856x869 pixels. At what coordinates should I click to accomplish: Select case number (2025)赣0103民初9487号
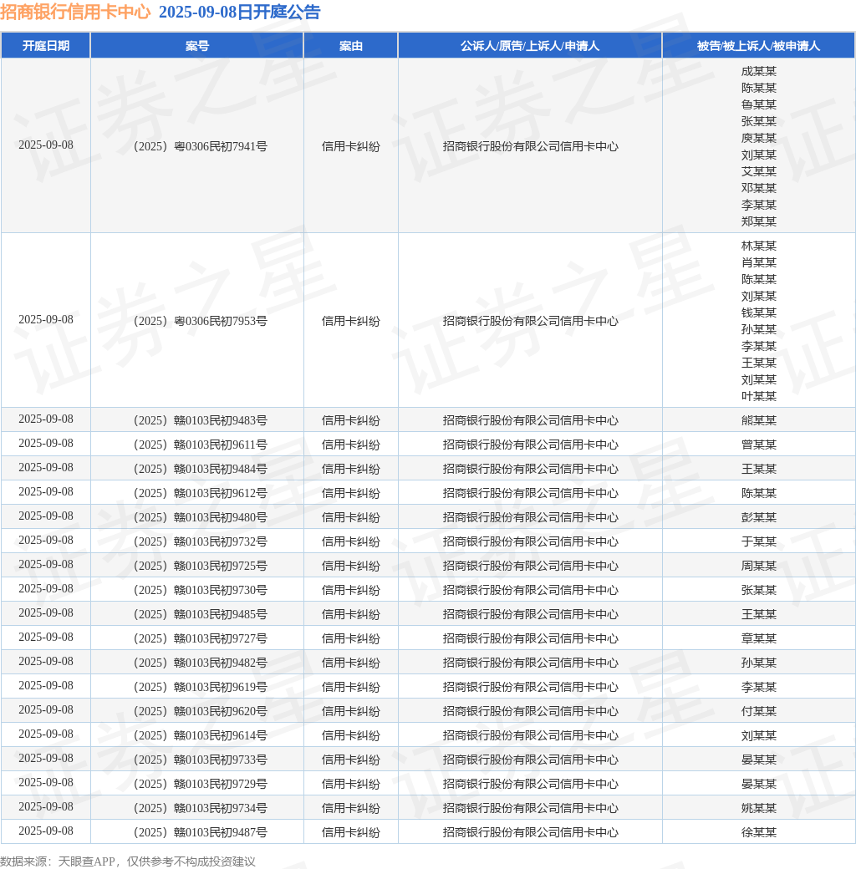tap(200, 832)
